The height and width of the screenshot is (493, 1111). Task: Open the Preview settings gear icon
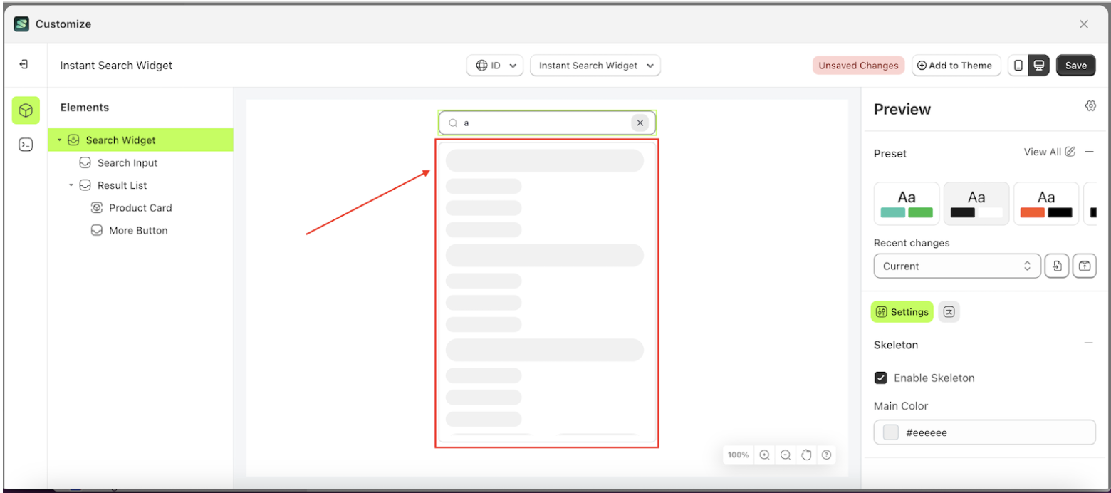(x=1090, y=105)
